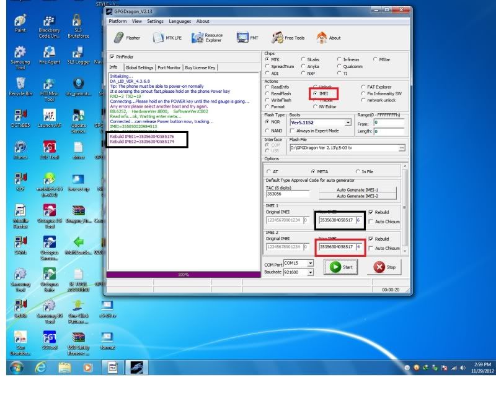The image size is (496, 396).
Task: Click the purple 100% progress bar
Action: pyautogui.click(x=184, y=275)
